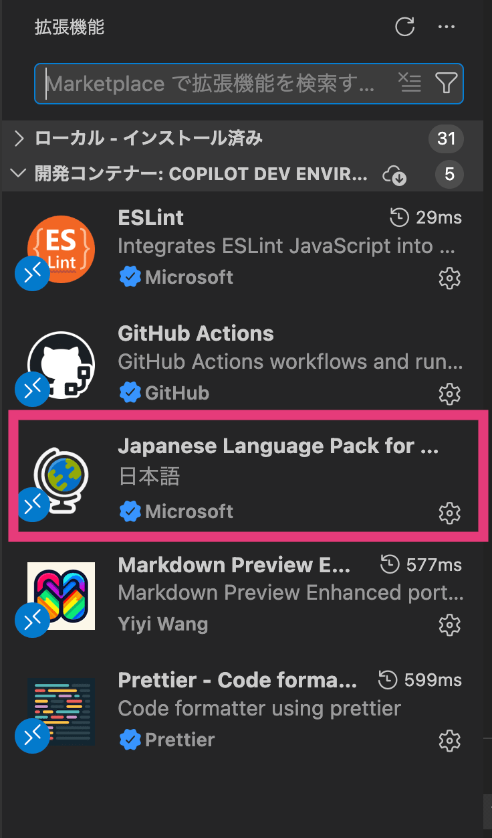This screenshot has width=492, height=838.
Task: Refresh the extensions list
Action: [x=405, y=27]
